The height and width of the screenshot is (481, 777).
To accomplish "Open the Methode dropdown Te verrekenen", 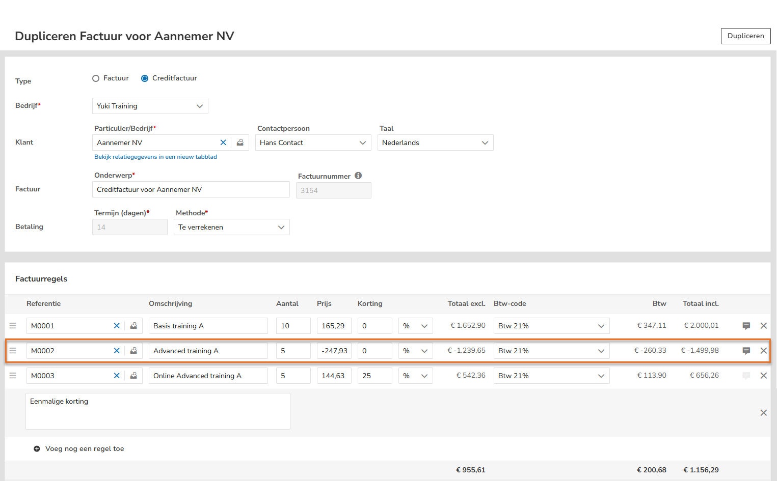I will (x=232, y=227).
